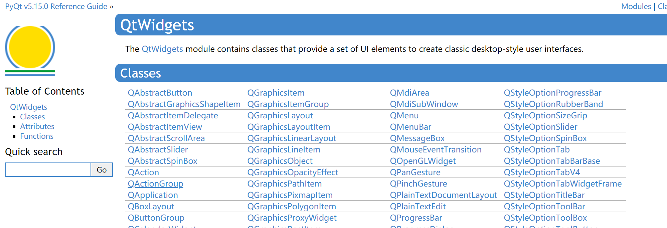Image resolution: width=667 pixels, height=228 pixels.
Task: Open the QActionGroup class page
Action: tap(155, 184)
